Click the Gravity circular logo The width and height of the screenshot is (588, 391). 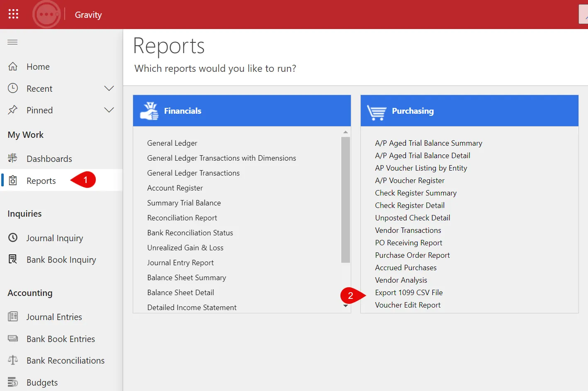coord(47,15)
